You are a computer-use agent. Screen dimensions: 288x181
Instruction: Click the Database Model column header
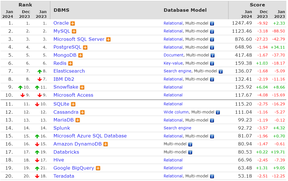[185, 10]
